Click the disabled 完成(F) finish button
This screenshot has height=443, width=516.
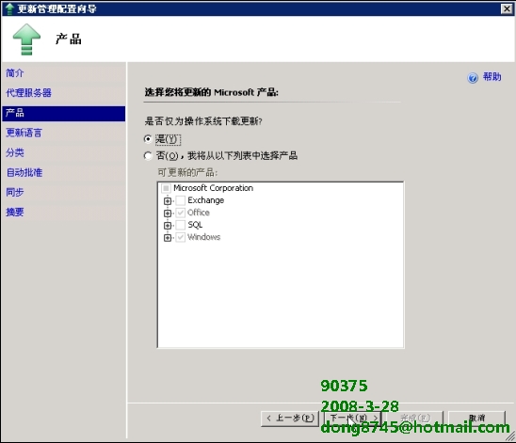point(414,419)
